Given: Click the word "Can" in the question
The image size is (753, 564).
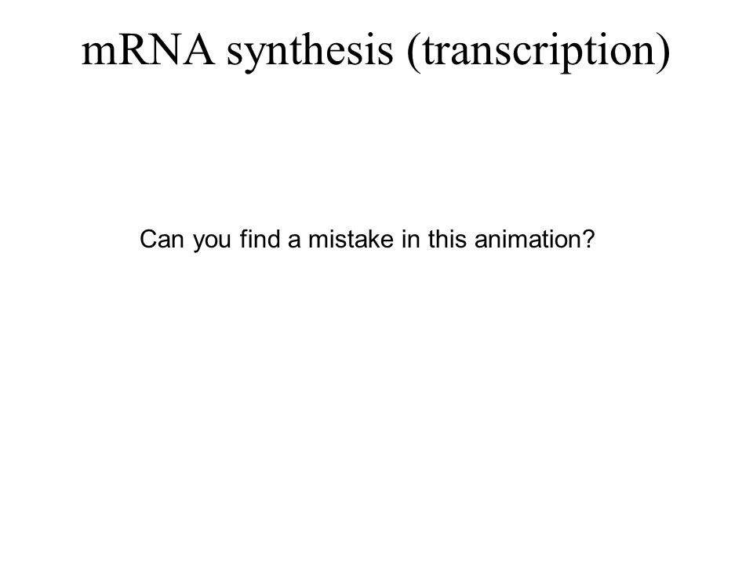Looking at the screenshot, I should pos(162,239).
